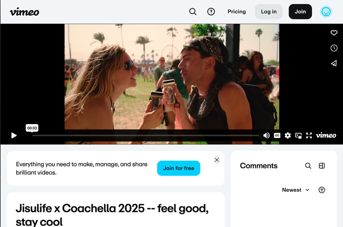Seek along the video progress bar
343x227 pixels.
pyautogui.click(x=145, y=136)
